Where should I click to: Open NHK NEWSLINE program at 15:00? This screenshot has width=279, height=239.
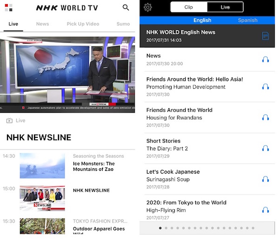pyautogui.click(x=91, y=190)
